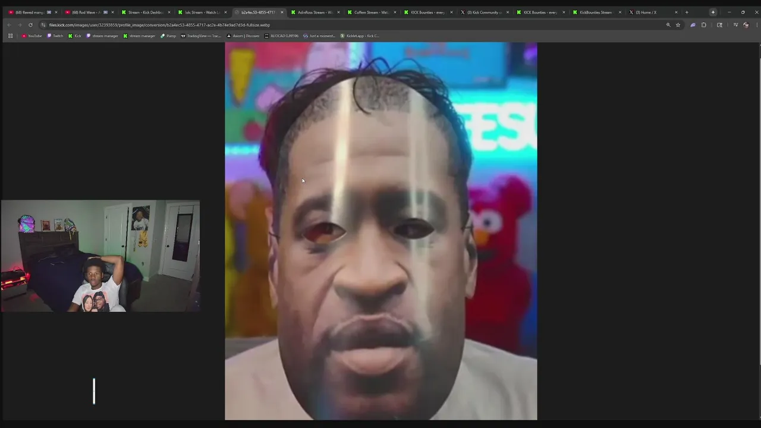Image resolution: width=761 pixels, height=428 pixels.
Task: Open the Just a moment bookmark
Action: [319, 36]
